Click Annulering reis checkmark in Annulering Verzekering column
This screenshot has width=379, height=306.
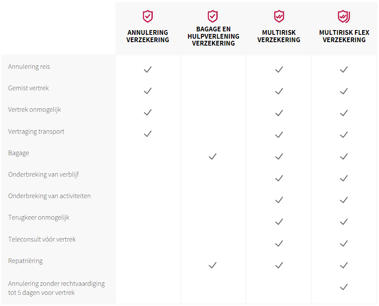click(148, 69)
